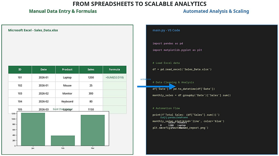Click the Product column header
Viewport: 279px width, 156px height.
tap(67, 70)
